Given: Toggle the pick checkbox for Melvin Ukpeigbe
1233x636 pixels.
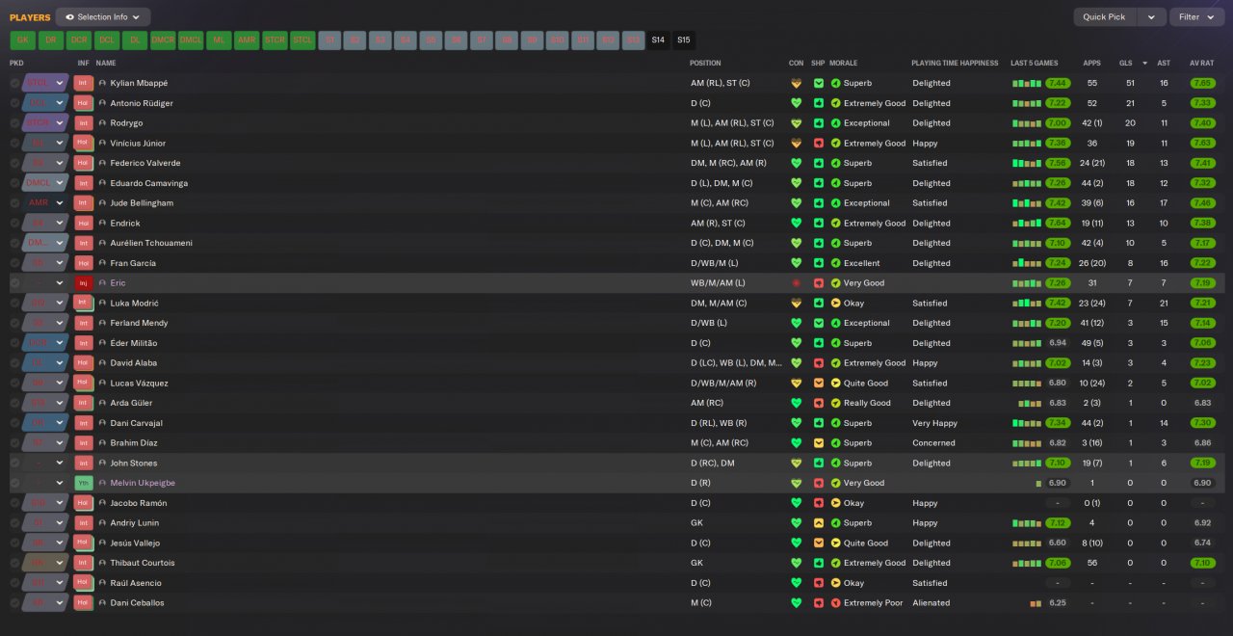Looking at the screenshot, I should pos(14,483).
